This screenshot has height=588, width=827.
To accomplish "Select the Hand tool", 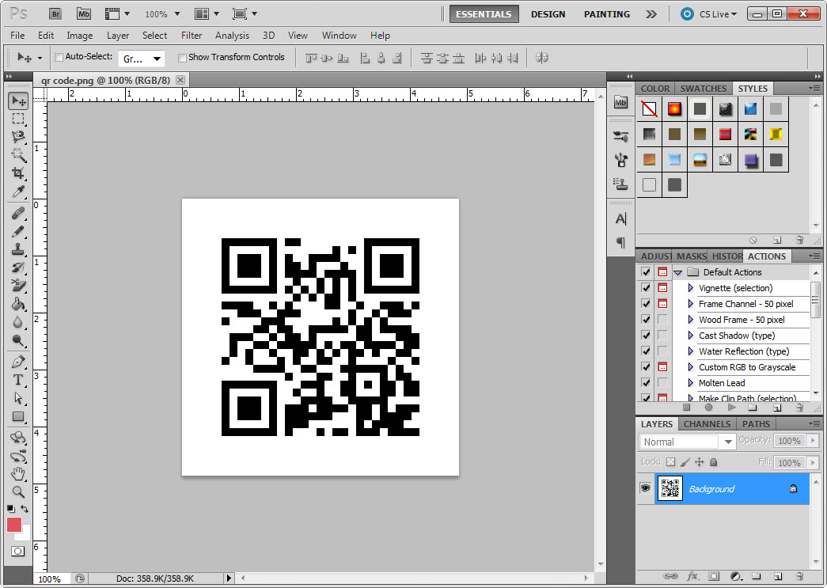I will 17,475.
